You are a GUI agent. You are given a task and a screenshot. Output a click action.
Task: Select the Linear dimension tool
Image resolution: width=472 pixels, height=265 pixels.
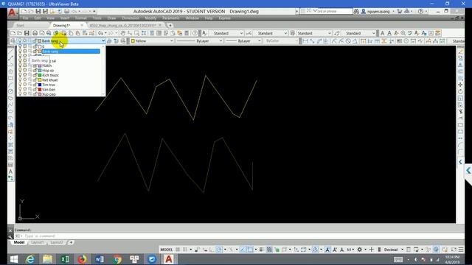pyautogui.click(x=305, y=41)
